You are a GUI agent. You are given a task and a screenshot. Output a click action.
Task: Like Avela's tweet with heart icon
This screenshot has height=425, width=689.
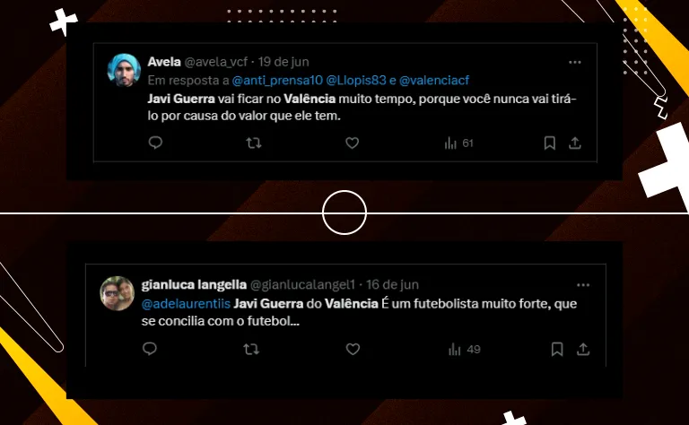(352, 143)
